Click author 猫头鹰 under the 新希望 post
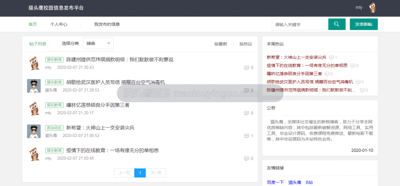 tap(51, 135)
